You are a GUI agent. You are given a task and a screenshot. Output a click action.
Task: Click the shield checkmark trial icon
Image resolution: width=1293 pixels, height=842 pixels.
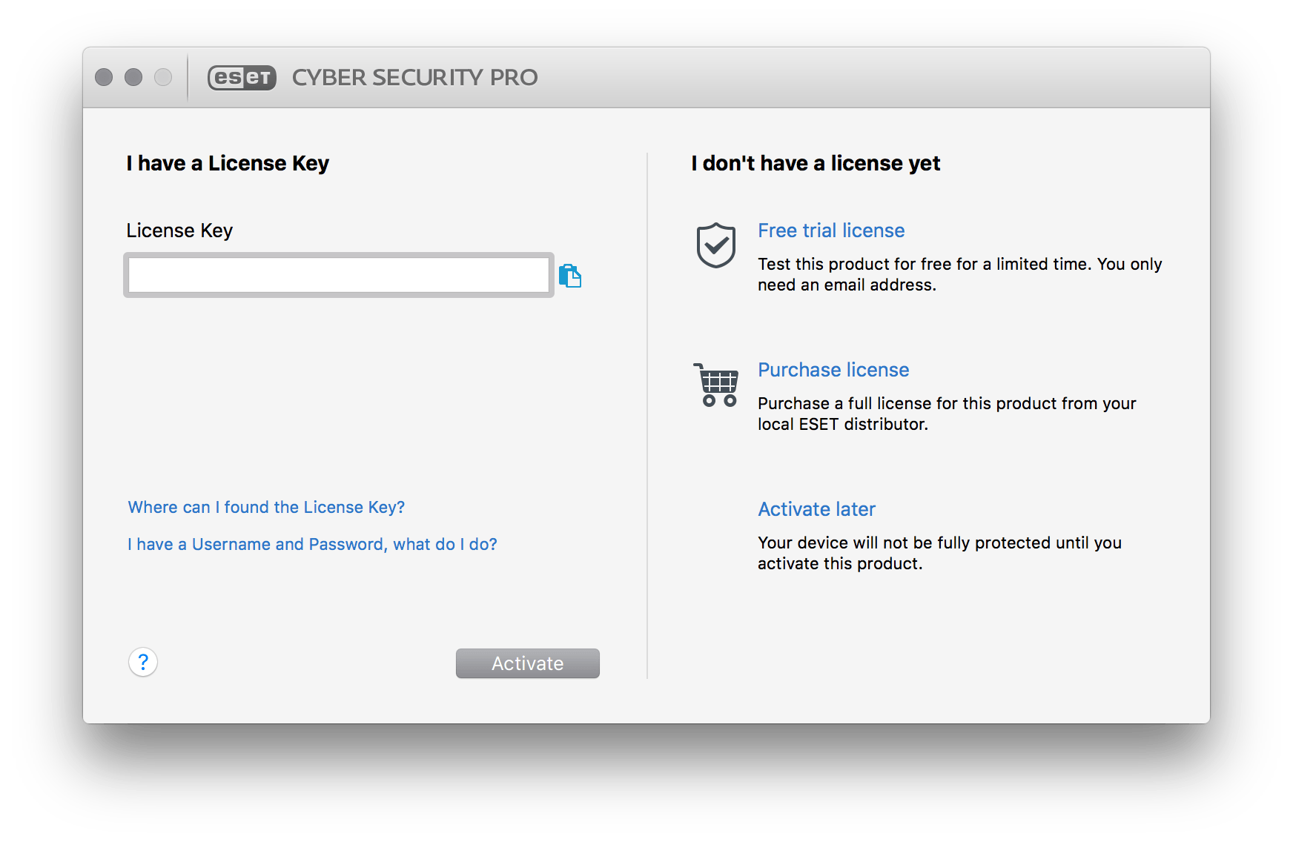[x=715, y=245]
